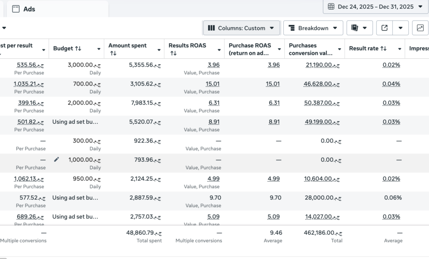Open Purchase ROAS column menu arrow
This screenshot has width=429, height=259.
coord(279,49)
